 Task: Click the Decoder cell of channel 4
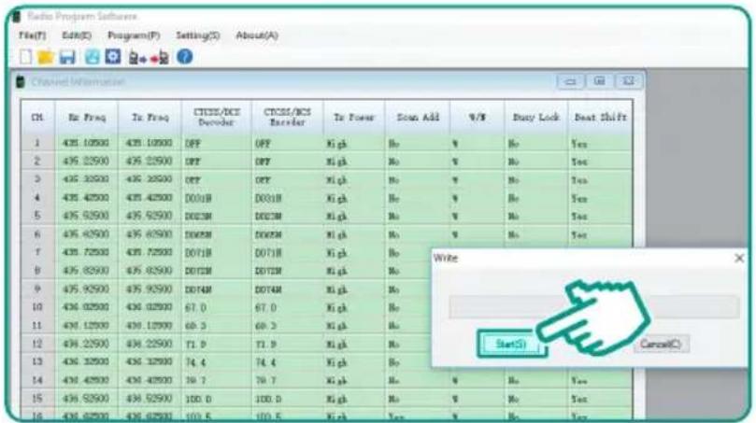click(x=217, y=198)
